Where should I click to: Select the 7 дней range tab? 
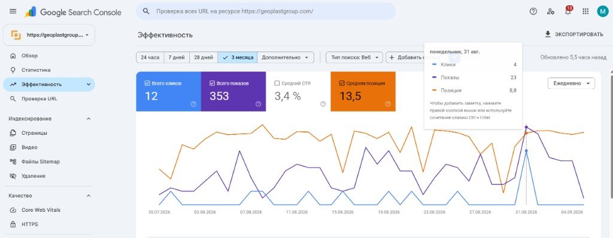pyautogui.click(x=177, y=57)
